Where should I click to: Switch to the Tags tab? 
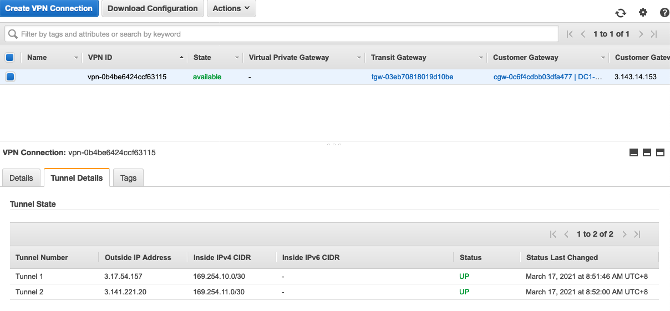tap(128, 178)
